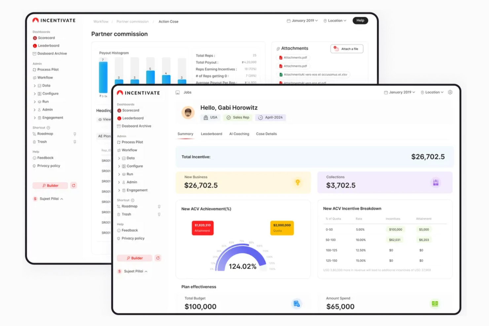Select the Scorecard dashboard icon

pyautogui.click(x=120, y=110)
